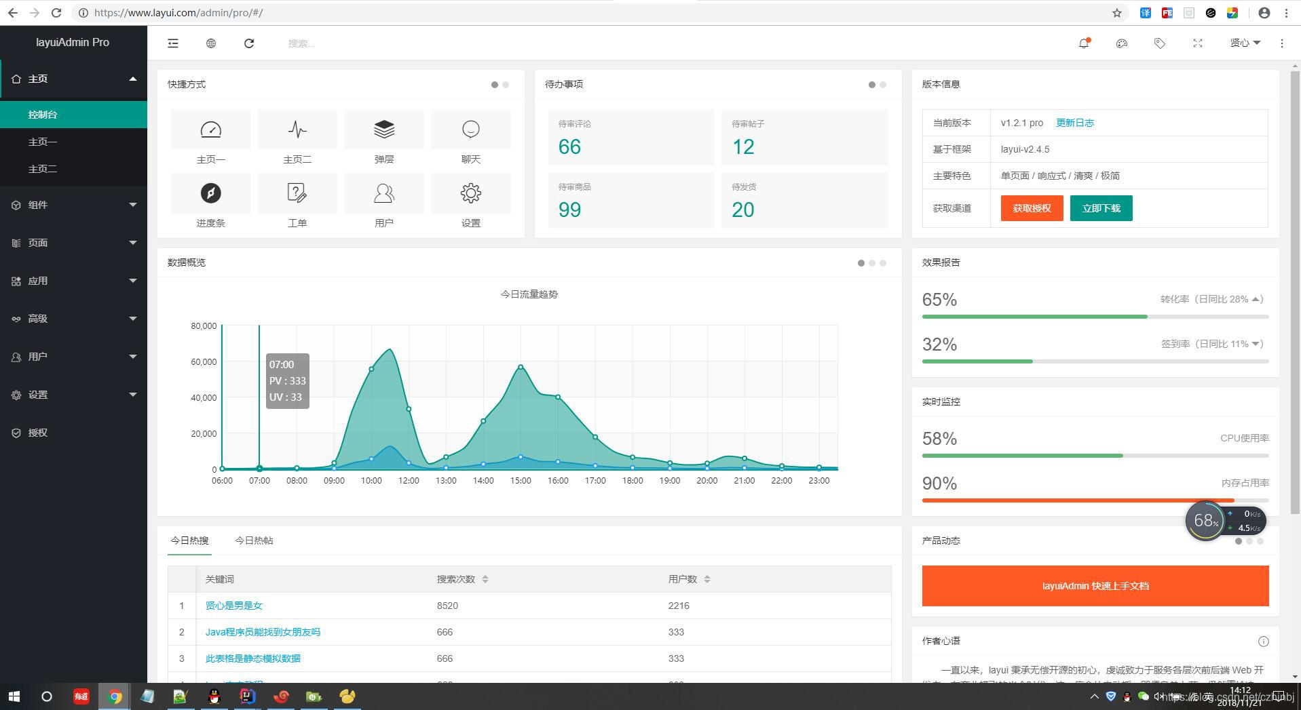Click Chrome bookmark star icon
Viewport: 1301px width, 710px height.
(1117, 13)
